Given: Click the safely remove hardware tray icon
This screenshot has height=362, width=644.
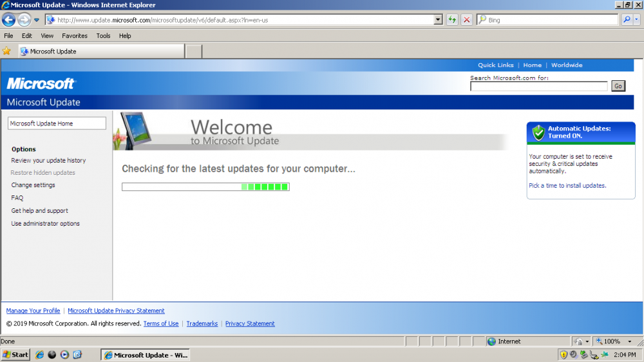Looking at the screenshot, I should (x=594, y=355).
